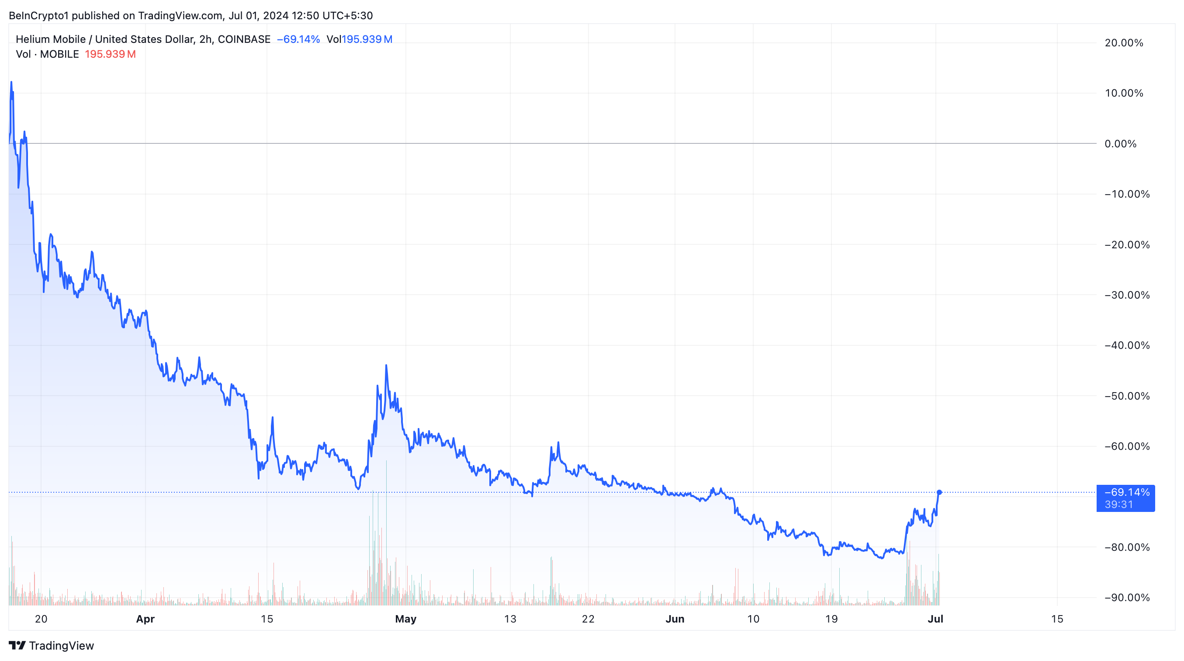Click the Apr date label on time axis
The image size is (1184, 661).
145,619
